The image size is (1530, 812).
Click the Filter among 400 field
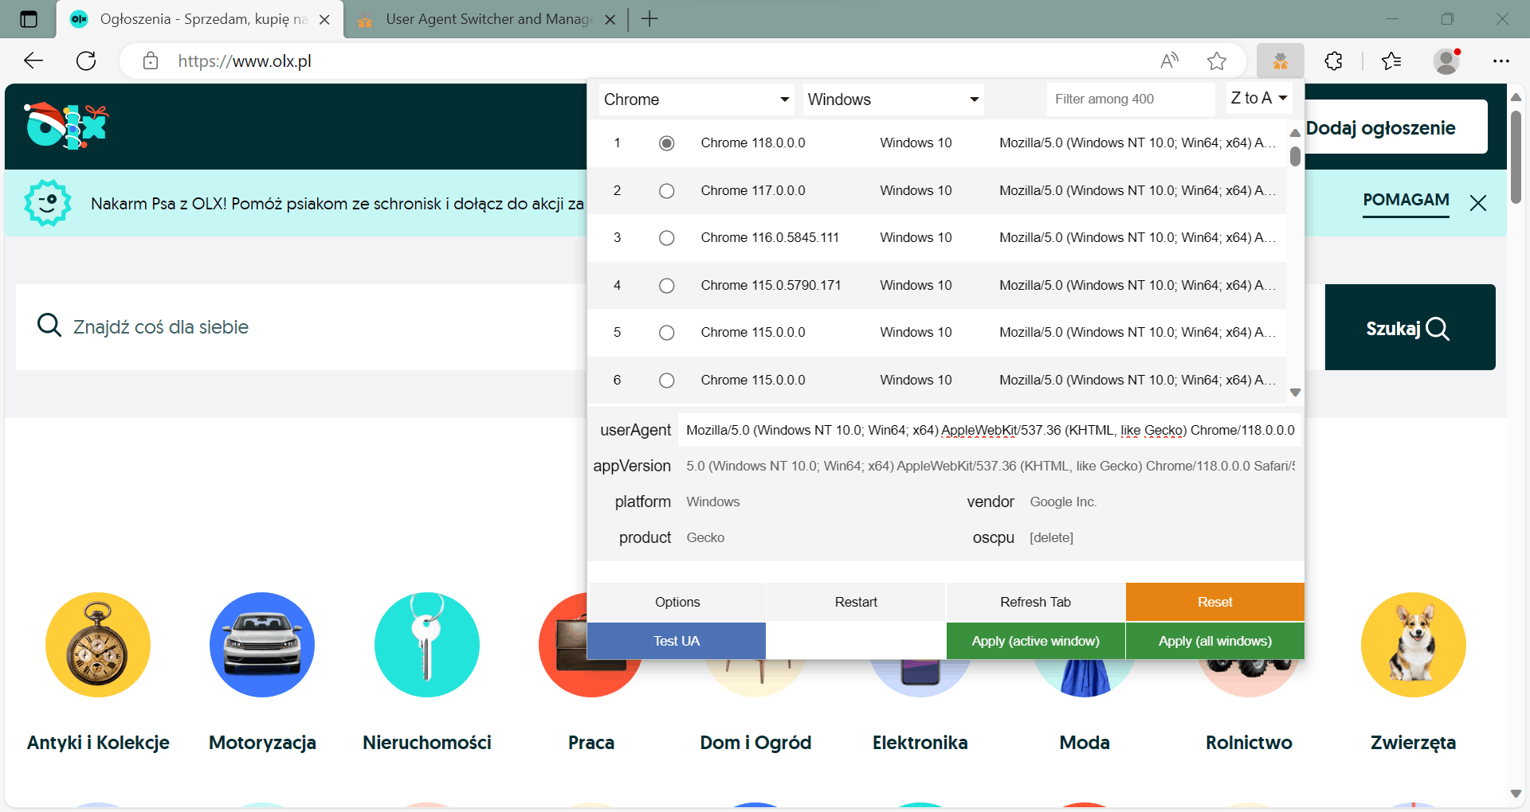click(1131, 99)
